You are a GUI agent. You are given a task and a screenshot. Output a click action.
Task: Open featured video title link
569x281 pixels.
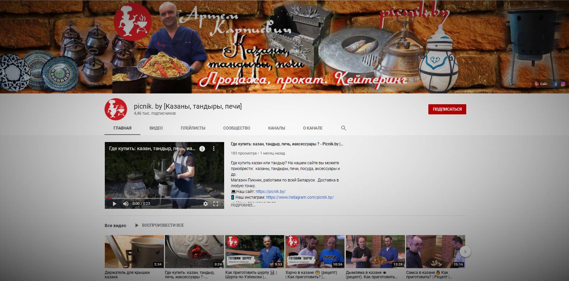pos(287,144)
